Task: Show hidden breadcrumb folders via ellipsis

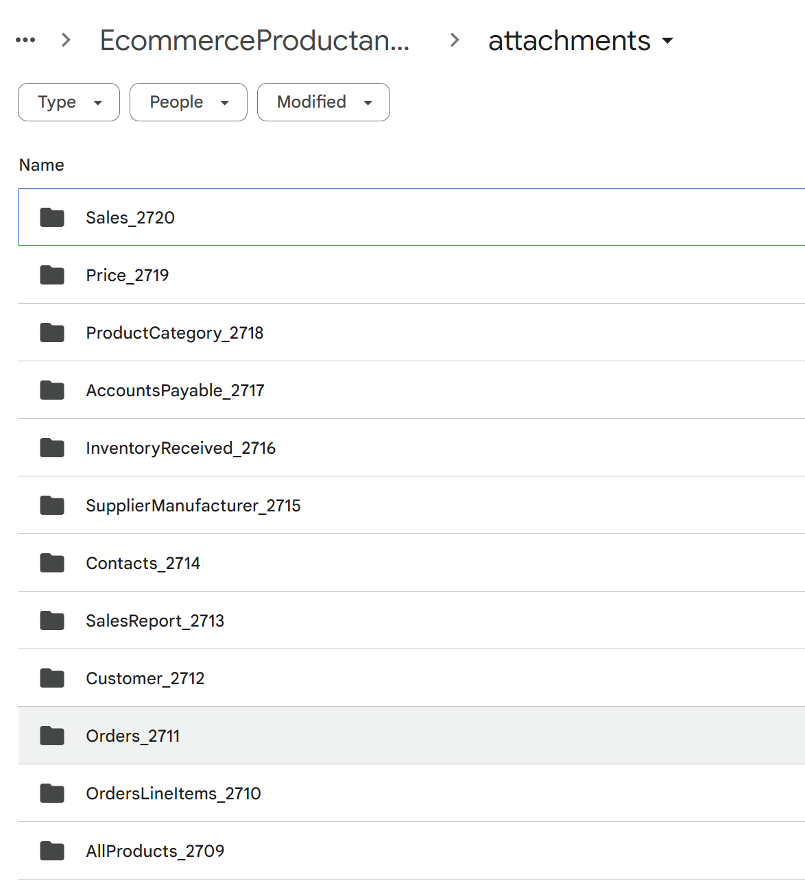Action: [x=25, y=40]
